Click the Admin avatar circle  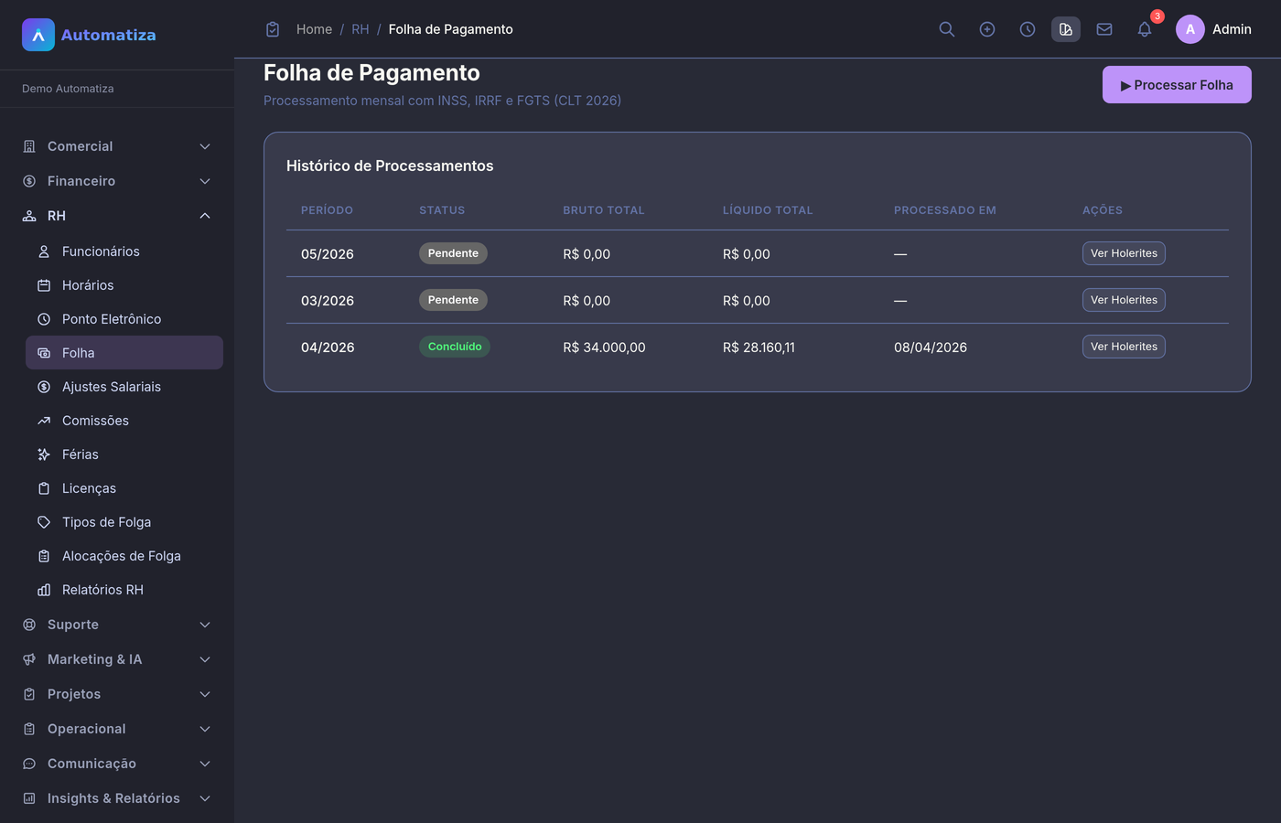click(x=1190, y=29)
